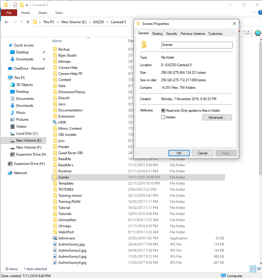
Task: Open OneDrive - Personal in sidebar
Action: coord(29,68)
